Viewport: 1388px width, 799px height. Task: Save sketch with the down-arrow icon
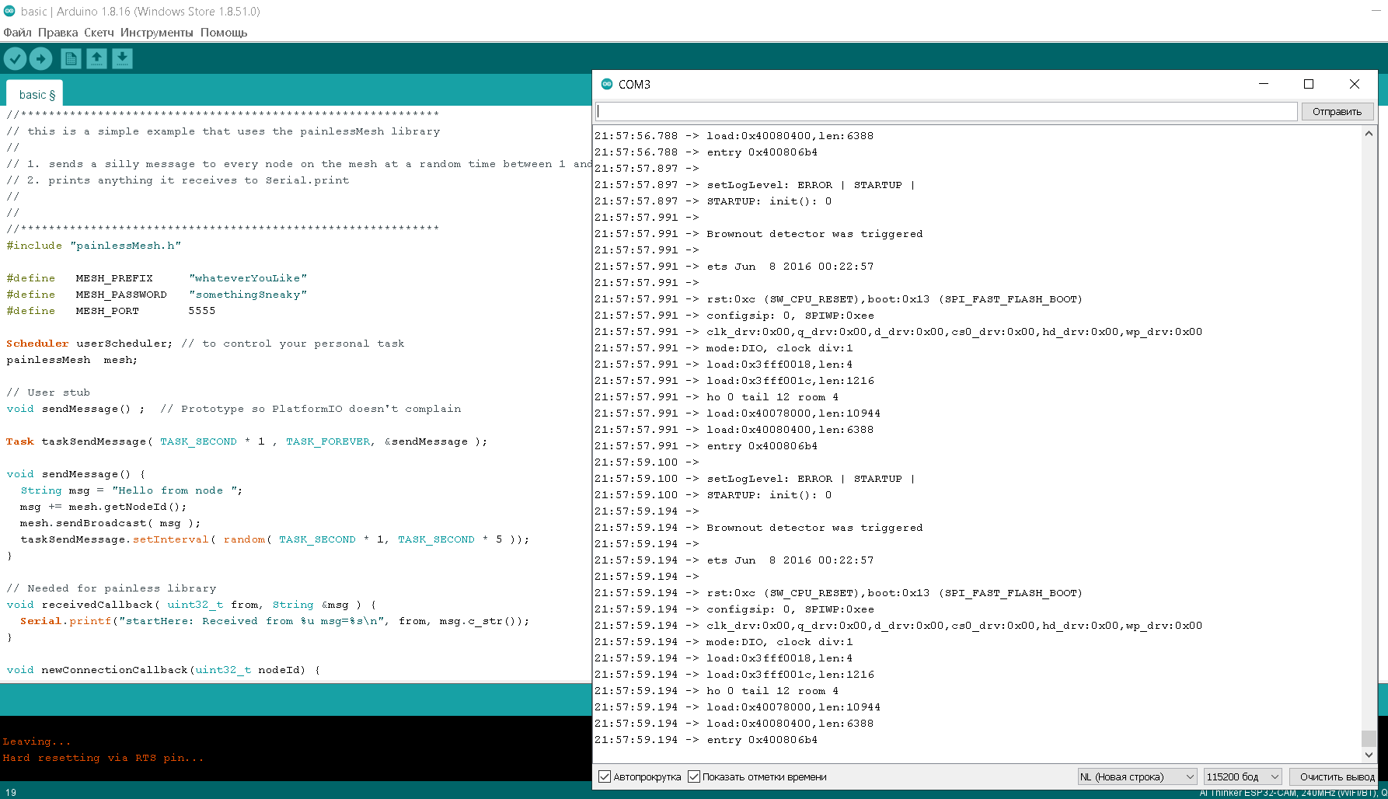122,58
